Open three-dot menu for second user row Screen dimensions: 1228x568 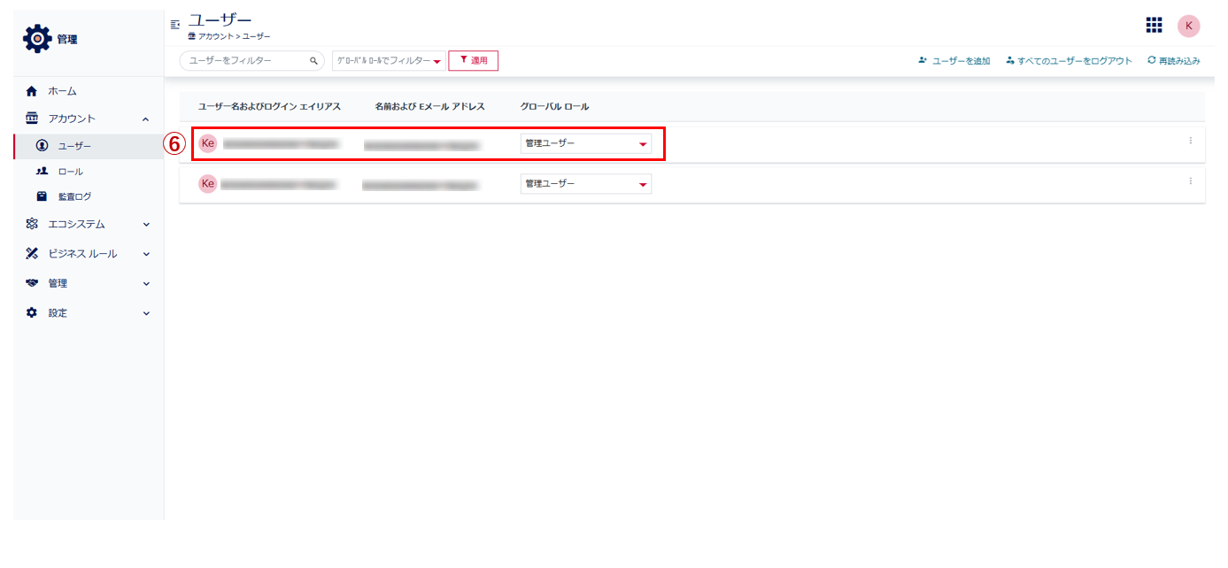tap(1190, 181)
